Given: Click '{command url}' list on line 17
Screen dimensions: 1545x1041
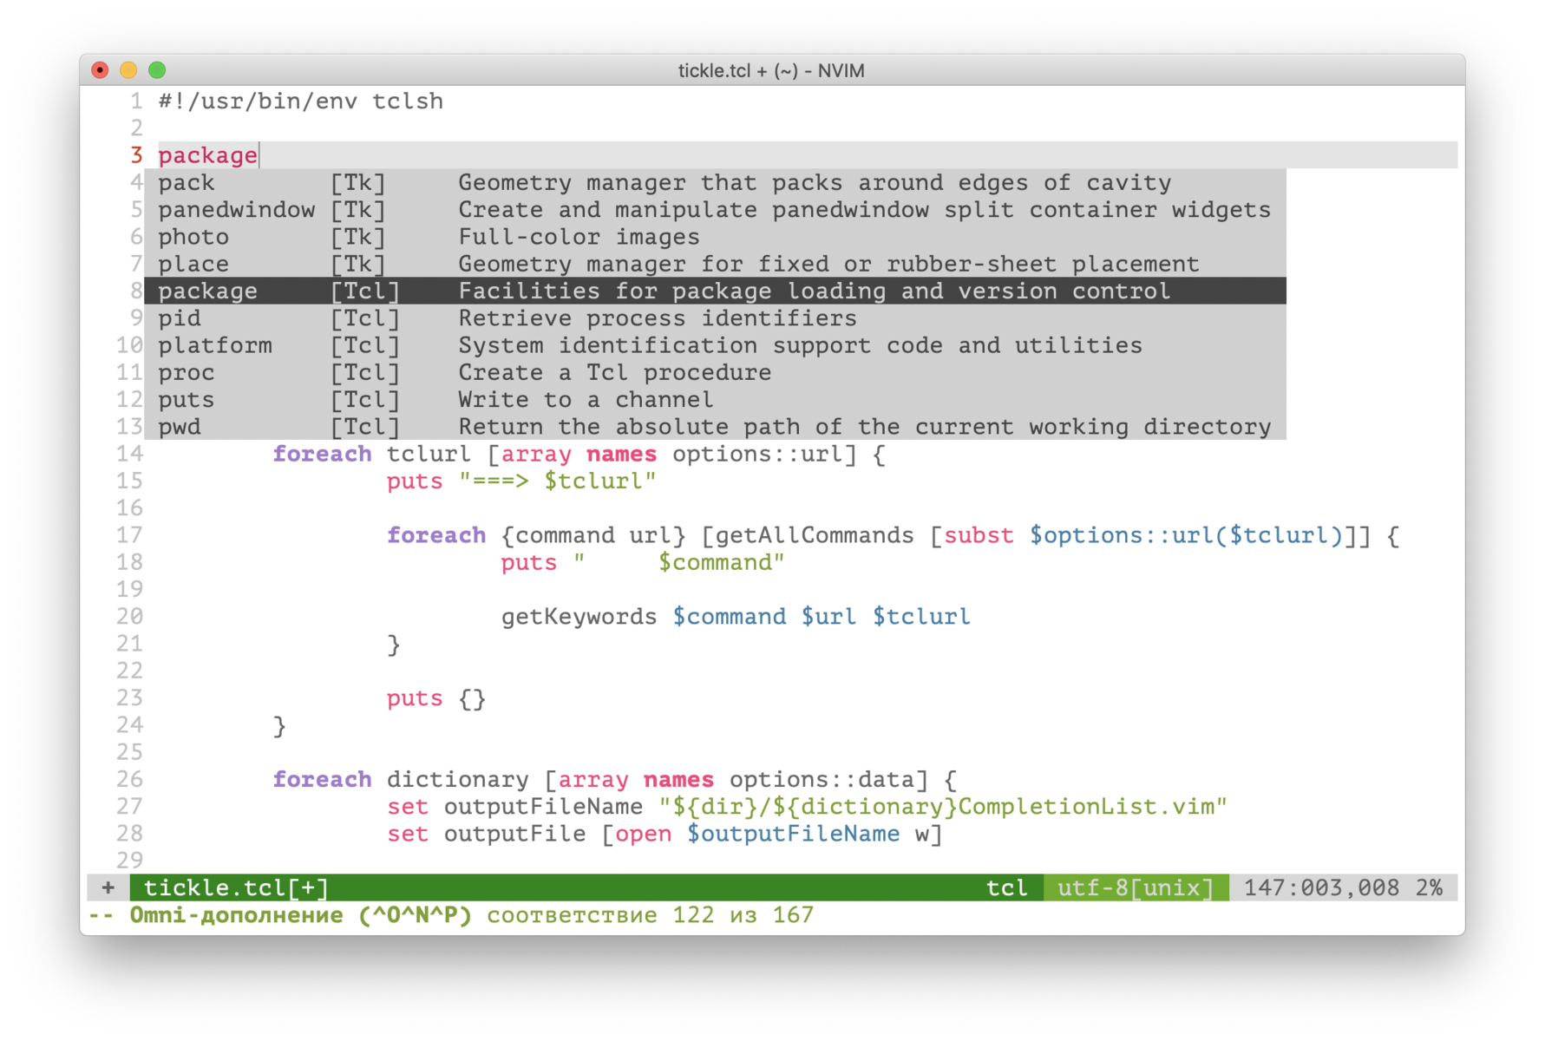Looking at the screenshot, I should pos(593,535).
